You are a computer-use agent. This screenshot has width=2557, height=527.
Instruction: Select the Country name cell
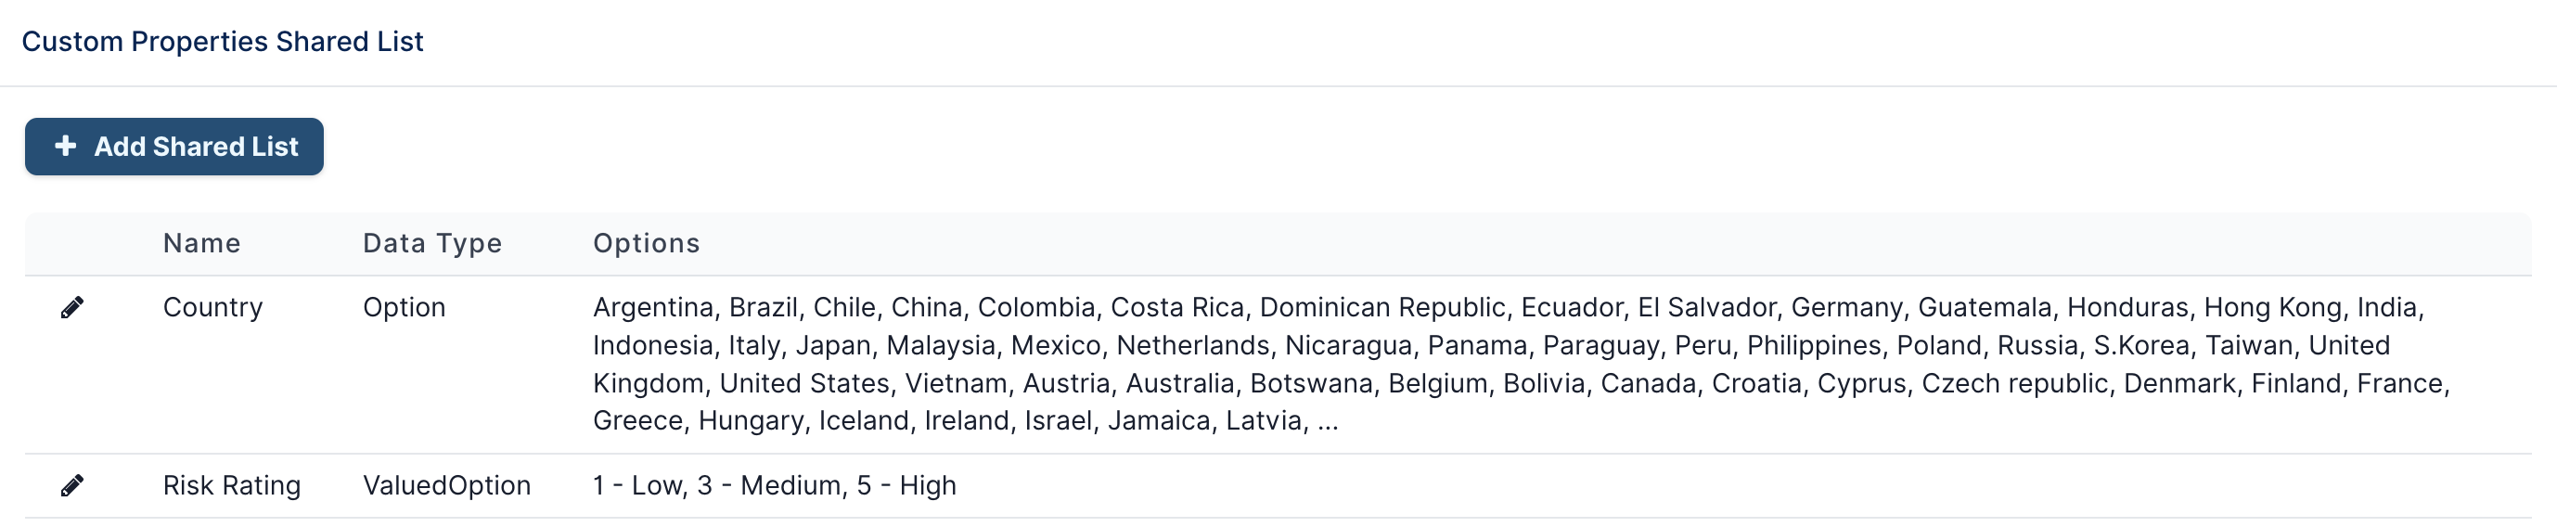pyautogui.click(x=212, y=308)
